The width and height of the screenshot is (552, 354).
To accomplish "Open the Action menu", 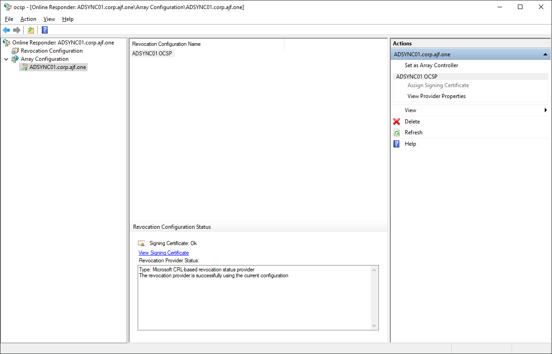I will (28, 19).
